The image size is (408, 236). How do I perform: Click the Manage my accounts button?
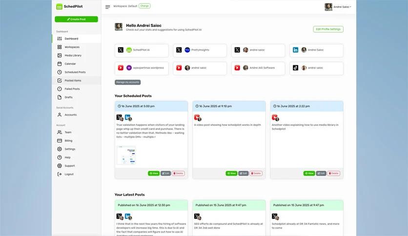click(127, 82)
